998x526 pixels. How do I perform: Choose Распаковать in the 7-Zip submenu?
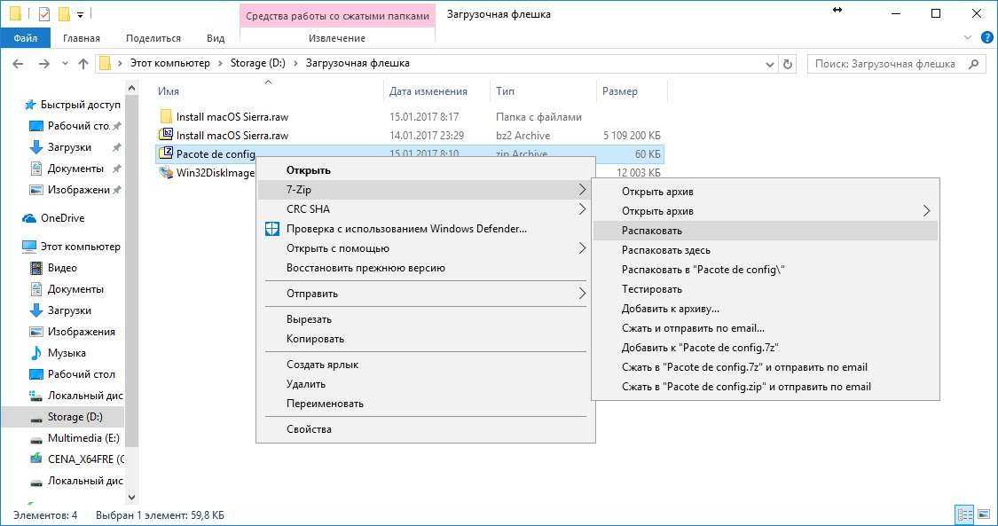coord(652,231)
